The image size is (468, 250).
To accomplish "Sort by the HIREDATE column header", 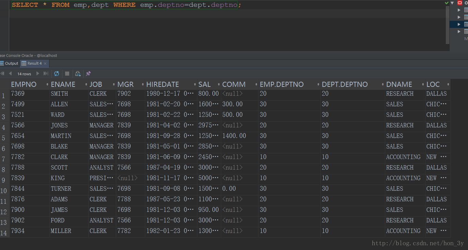I will [171, 84].
